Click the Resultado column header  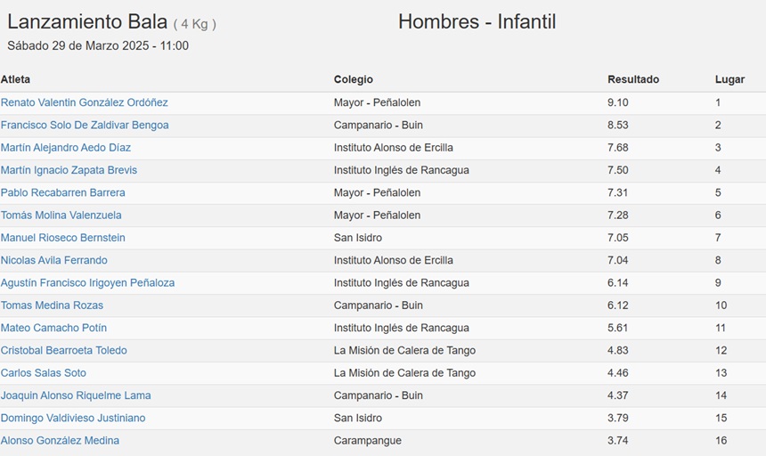pyautogui.click(x=633, y=79)
